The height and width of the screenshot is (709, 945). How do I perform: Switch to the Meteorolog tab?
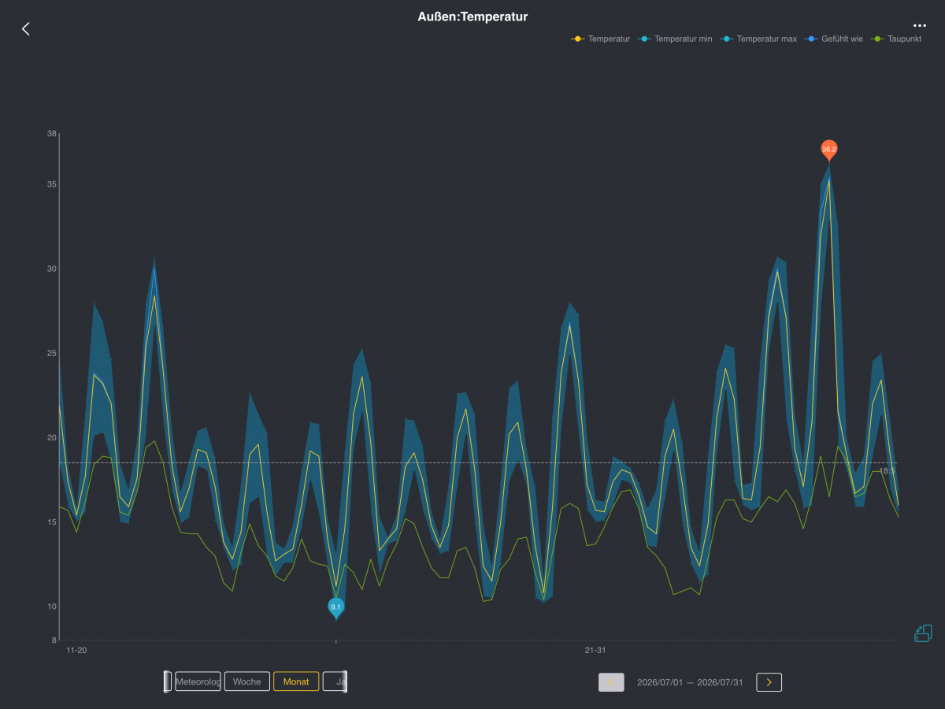pos(198,681)
